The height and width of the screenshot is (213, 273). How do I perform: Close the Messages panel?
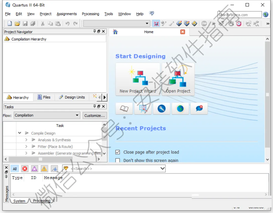pos(6,167)
